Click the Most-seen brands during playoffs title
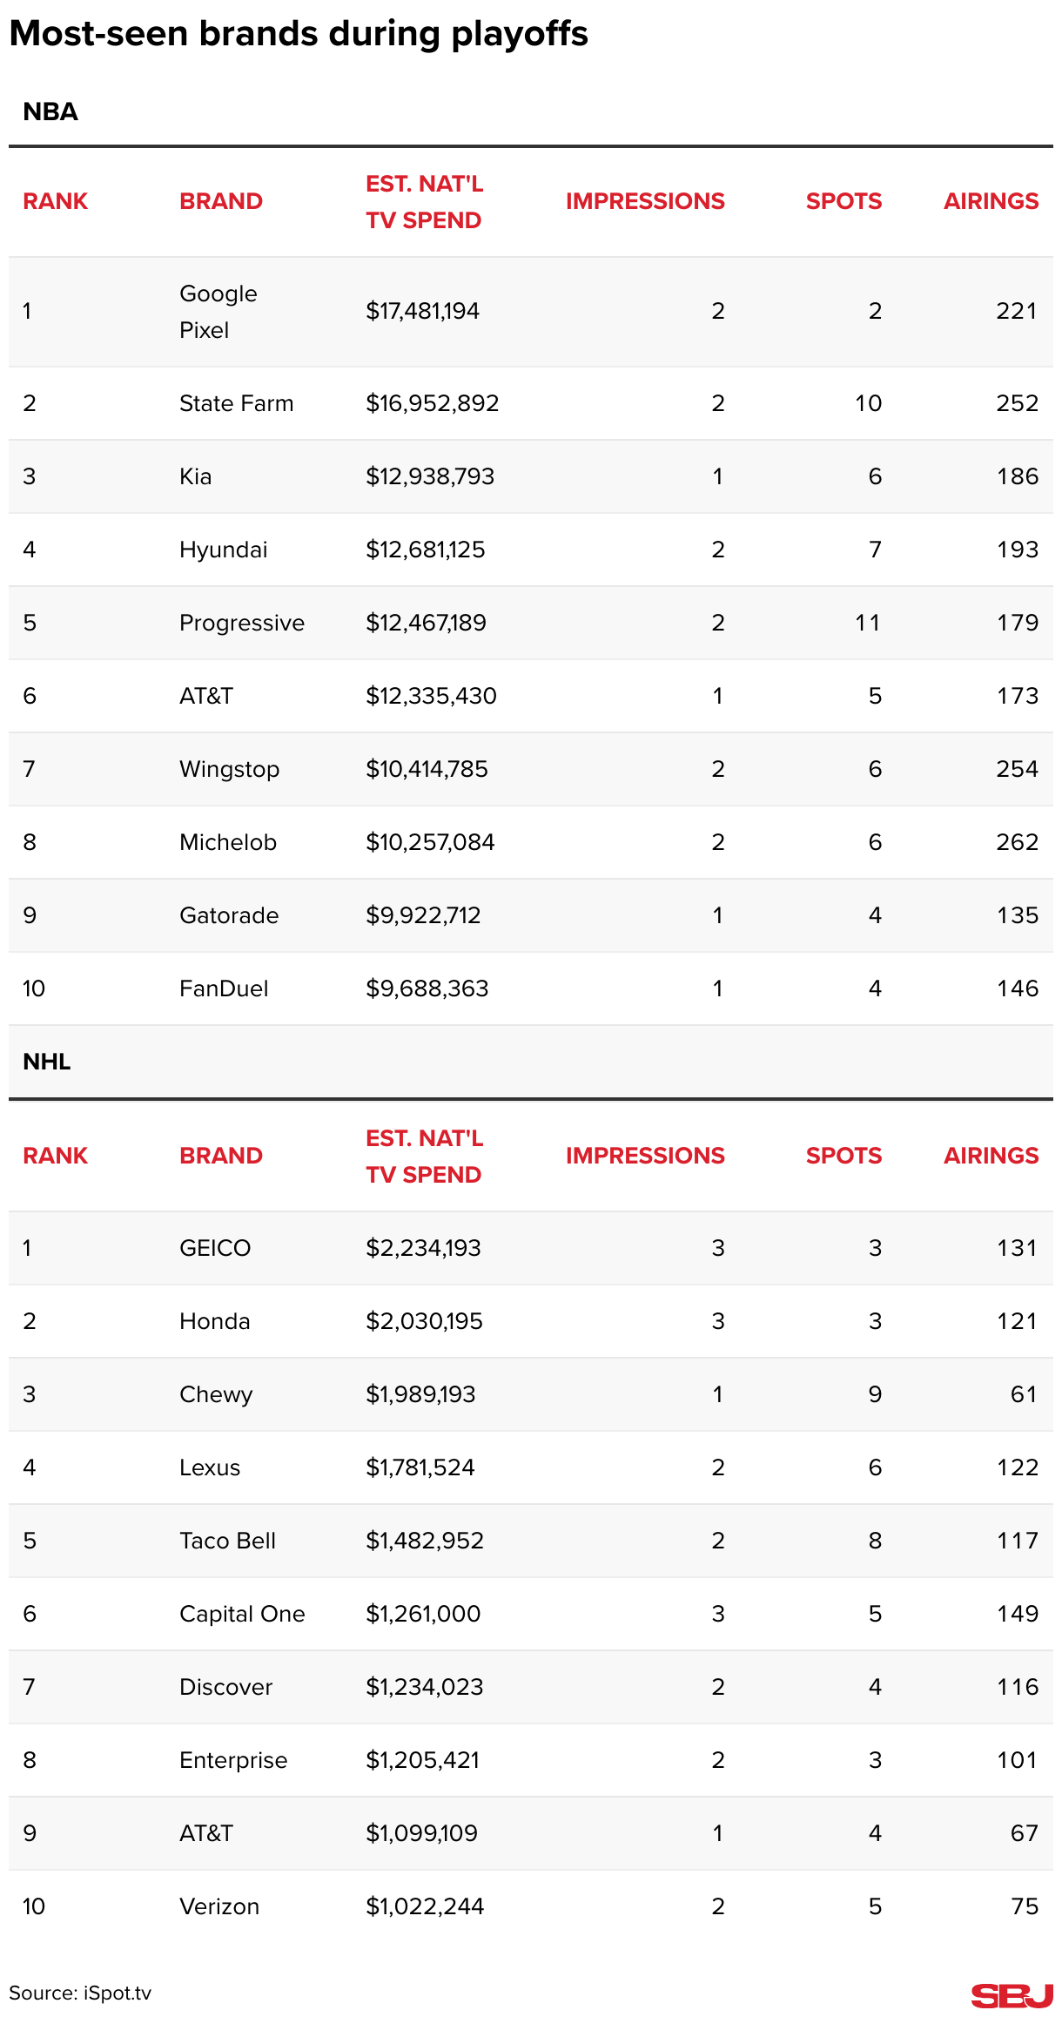1062x2017 pixels. tap(299, 34)
